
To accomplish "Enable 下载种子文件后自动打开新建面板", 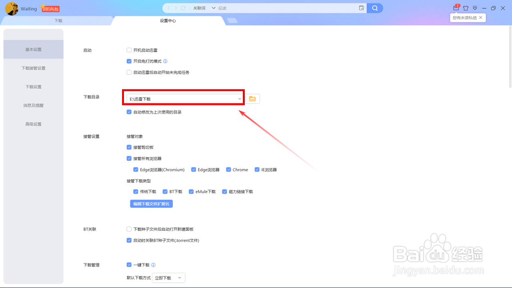I will [129, 229].
